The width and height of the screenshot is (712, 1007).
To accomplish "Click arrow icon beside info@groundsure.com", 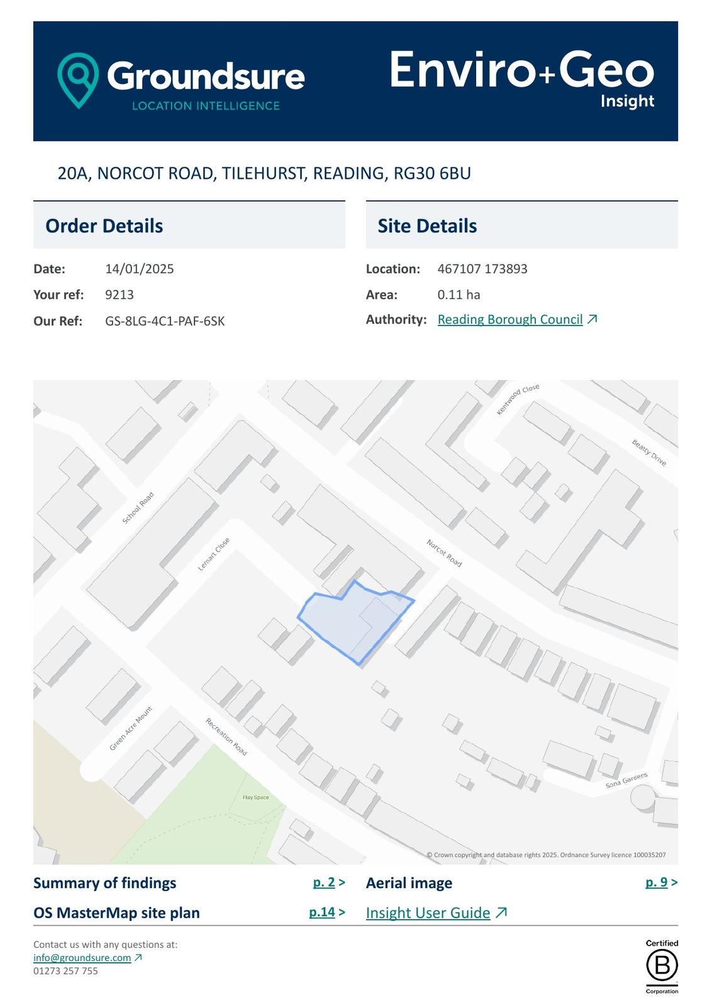I will (138, 957).
